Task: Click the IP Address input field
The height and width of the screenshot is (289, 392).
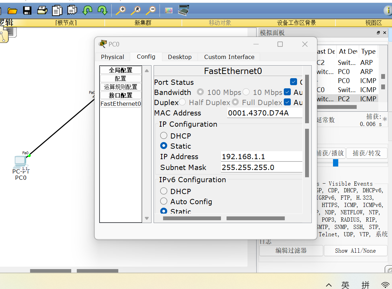Action: point(261,156)
